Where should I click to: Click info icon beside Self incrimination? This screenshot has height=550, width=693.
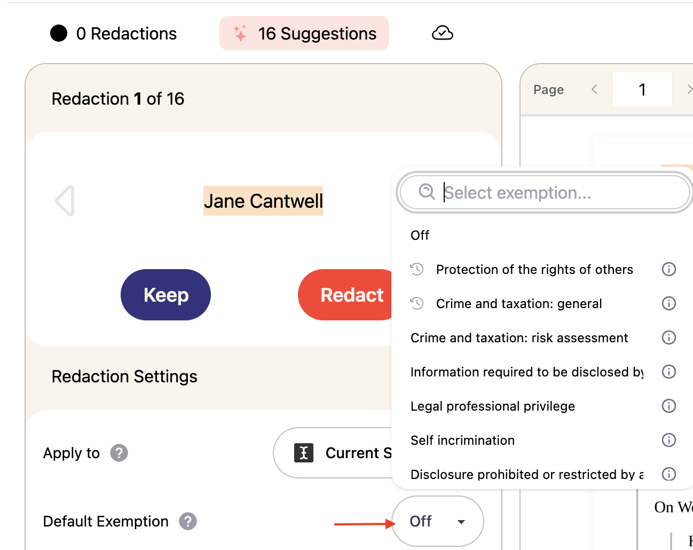point(668,440)
